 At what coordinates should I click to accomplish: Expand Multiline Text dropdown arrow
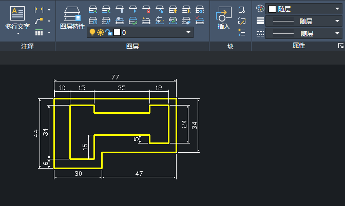click(x=18, y=34)
